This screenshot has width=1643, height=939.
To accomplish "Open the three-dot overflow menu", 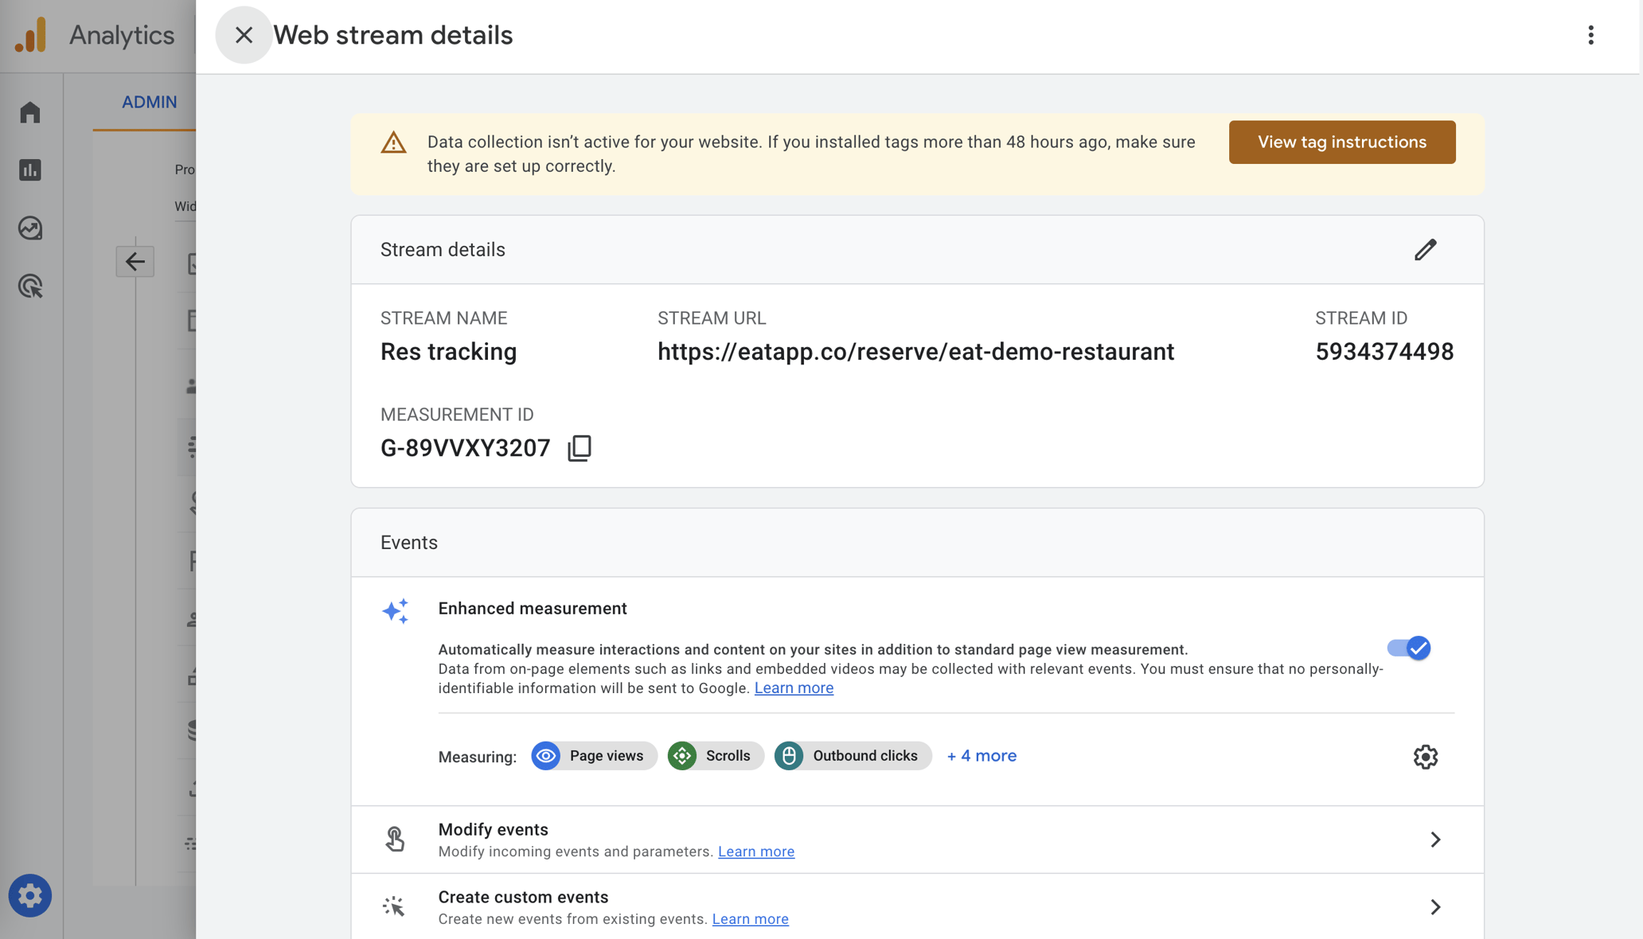I will point(1590,35).
